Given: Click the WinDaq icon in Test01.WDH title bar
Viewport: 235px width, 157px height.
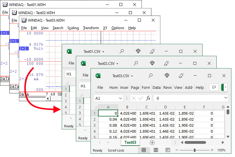Looking at the screenshot, I should (x=5, y=5).
